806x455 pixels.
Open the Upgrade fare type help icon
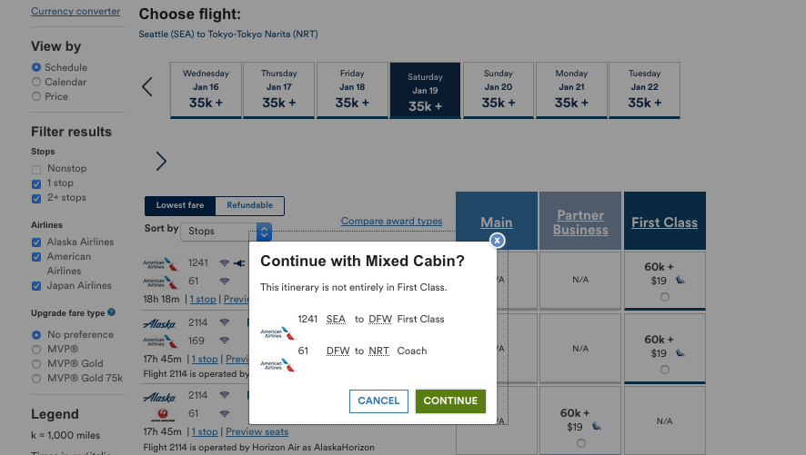(112, 312)
